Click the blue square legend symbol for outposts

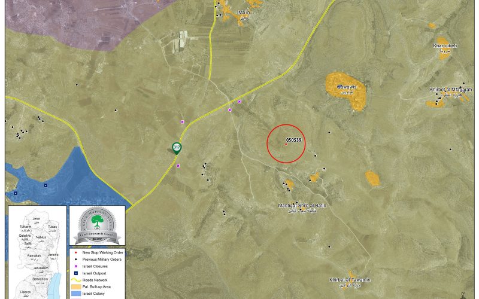[75, 273]
